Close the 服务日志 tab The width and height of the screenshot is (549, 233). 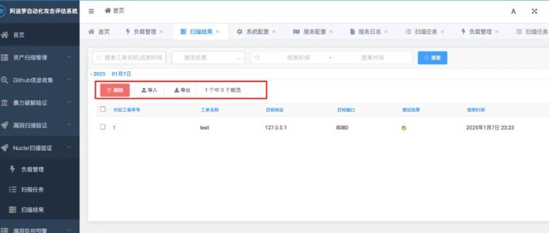pyautogui.click(x=386, y=32)
